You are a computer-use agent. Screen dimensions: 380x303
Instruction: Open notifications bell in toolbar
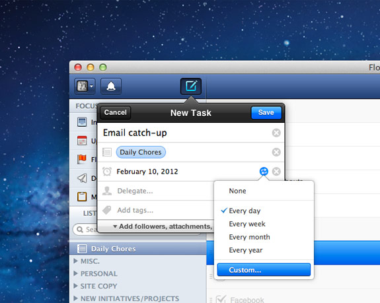coord(111,86)
